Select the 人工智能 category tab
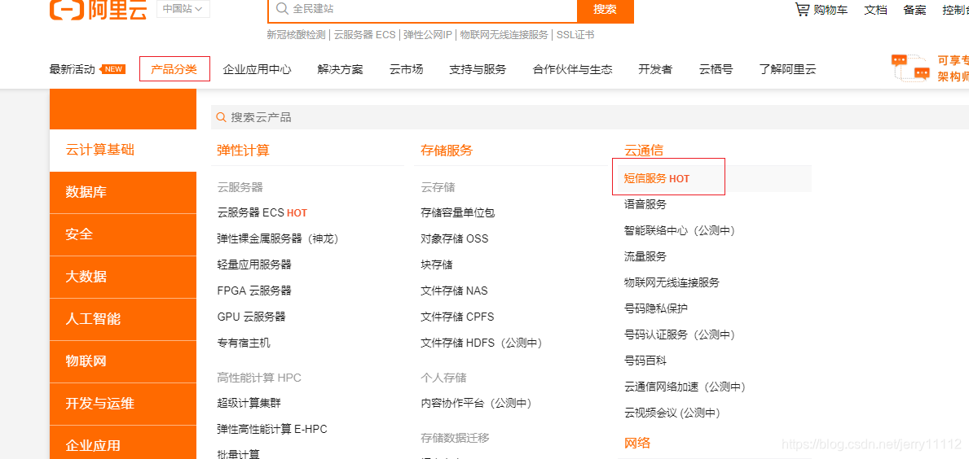 123,319
